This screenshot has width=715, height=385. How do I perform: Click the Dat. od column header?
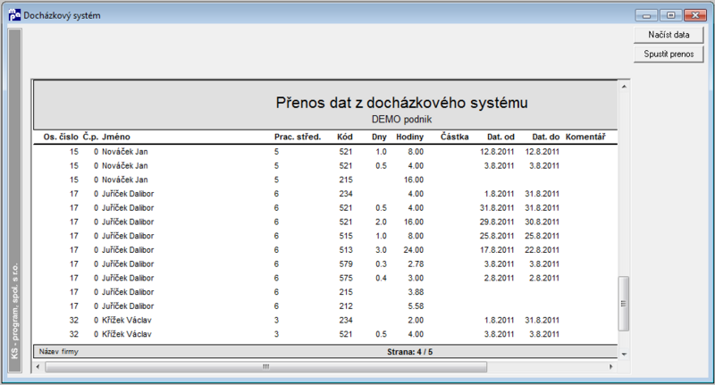[500, 137]
